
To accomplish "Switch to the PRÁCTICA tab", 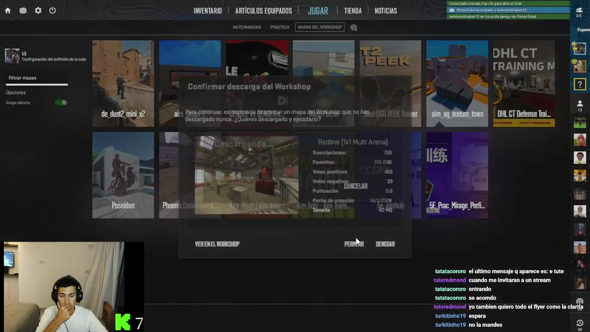I will [x=280, y=27].
